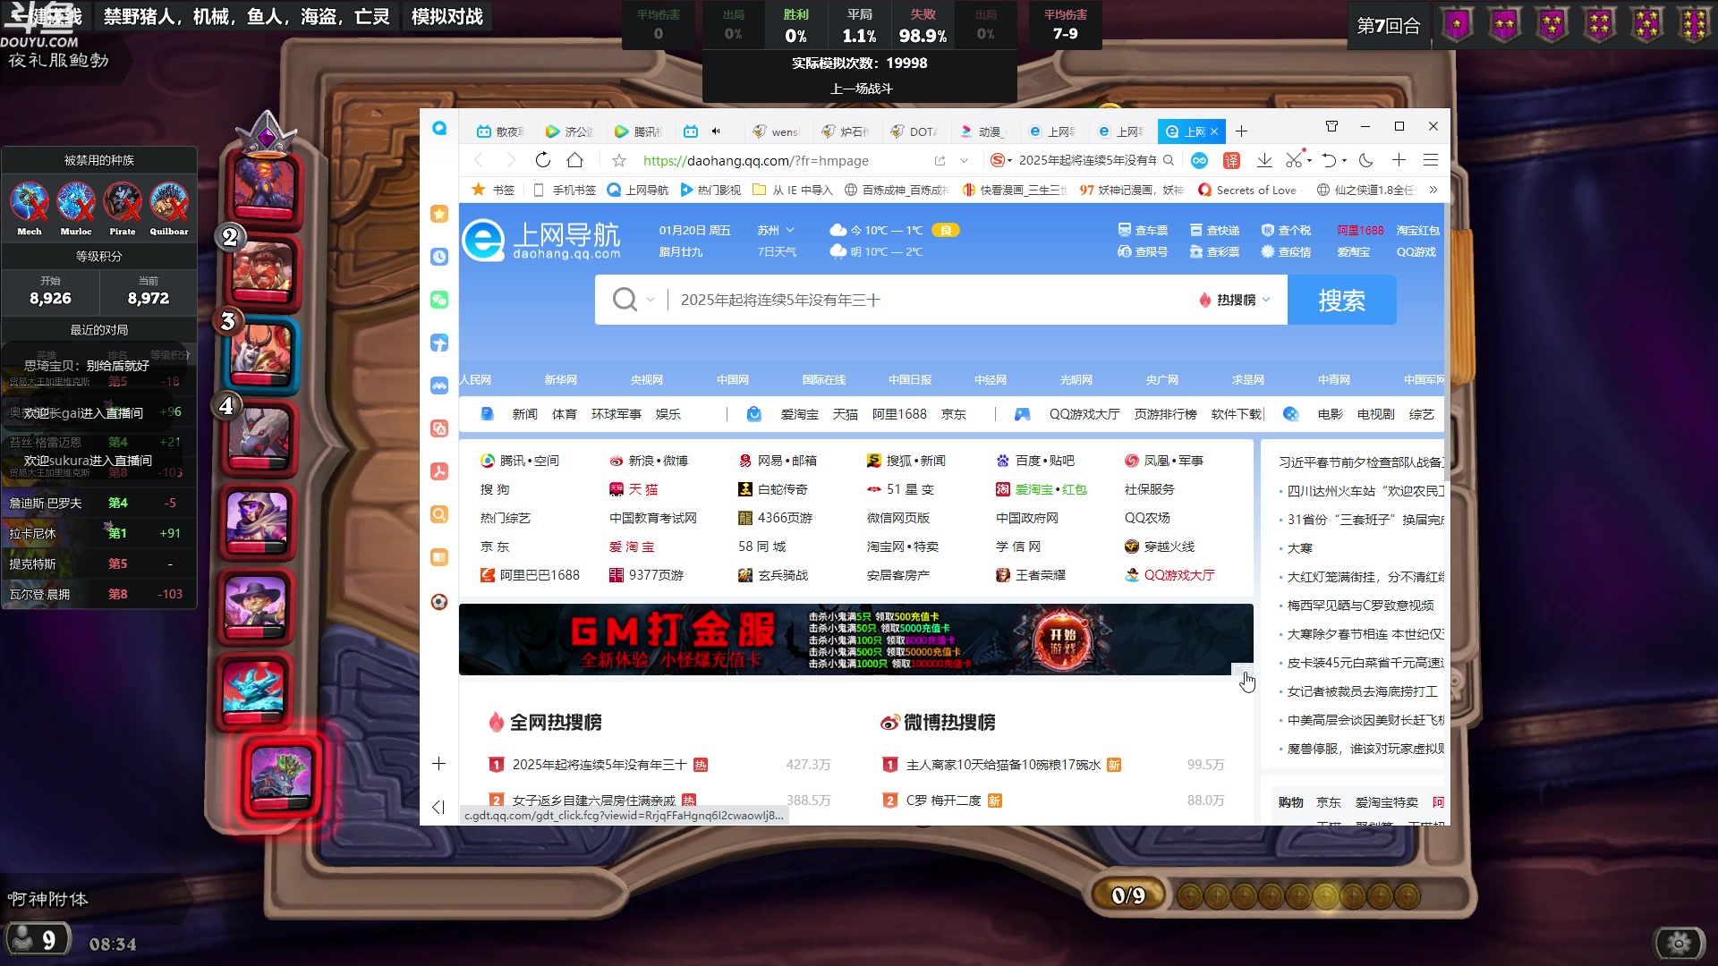Take a screenshot with the scissors tool
The width and height of the screenshot is (1718, 966).
[1293, 161]
